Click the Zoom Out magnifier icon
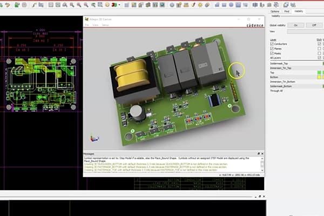Image resolution: width=324 pixels, height=216 pixels. pos(86,5)
